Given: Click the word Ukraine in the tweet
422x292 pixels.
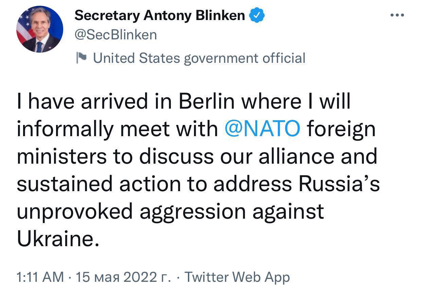Looking at the screenshot, I should (54, 238).
